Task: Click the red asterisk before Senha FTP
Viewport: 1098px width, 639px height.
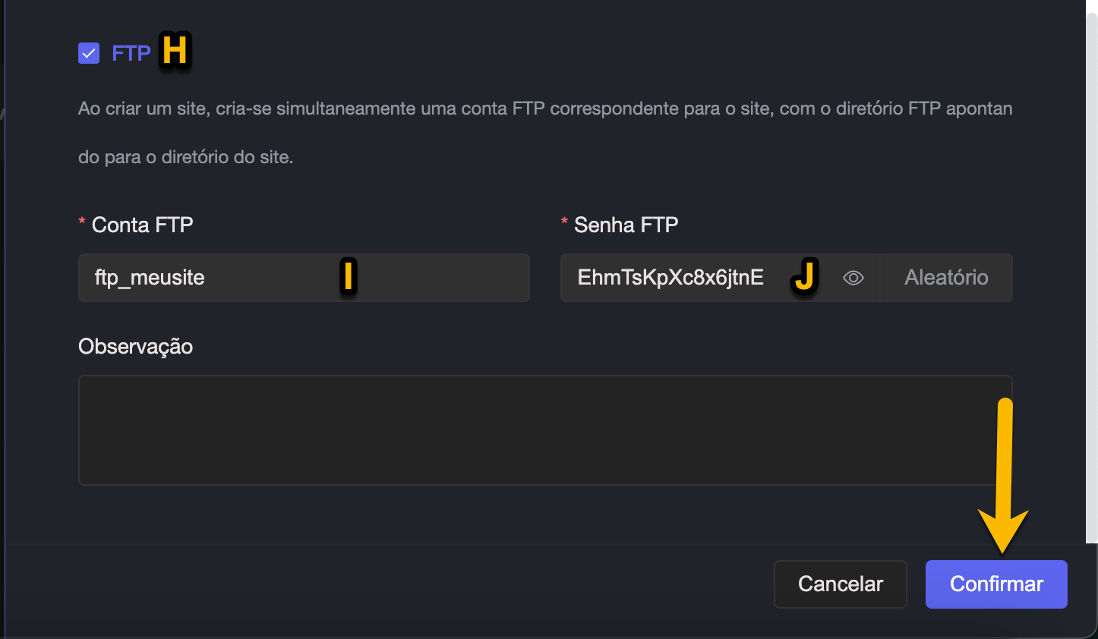Action: pyautogui.click(x=564, y=223)
